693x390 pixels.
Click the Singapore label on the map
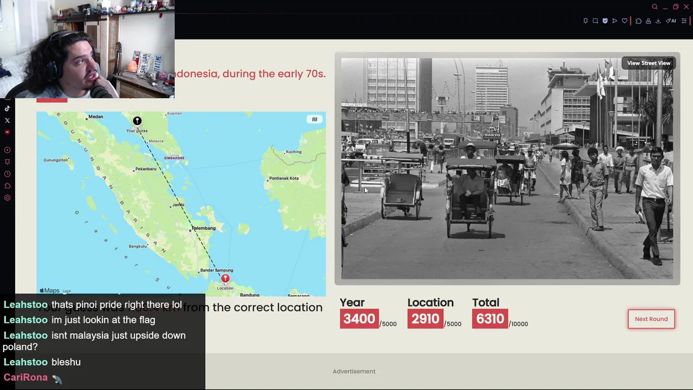174,158
